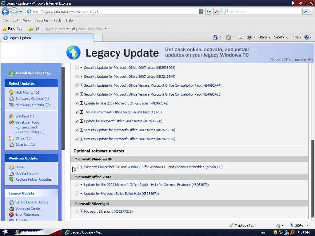This screenshot has height=236, width=315.
Task: Open the View menu
Action: [26, 20]
